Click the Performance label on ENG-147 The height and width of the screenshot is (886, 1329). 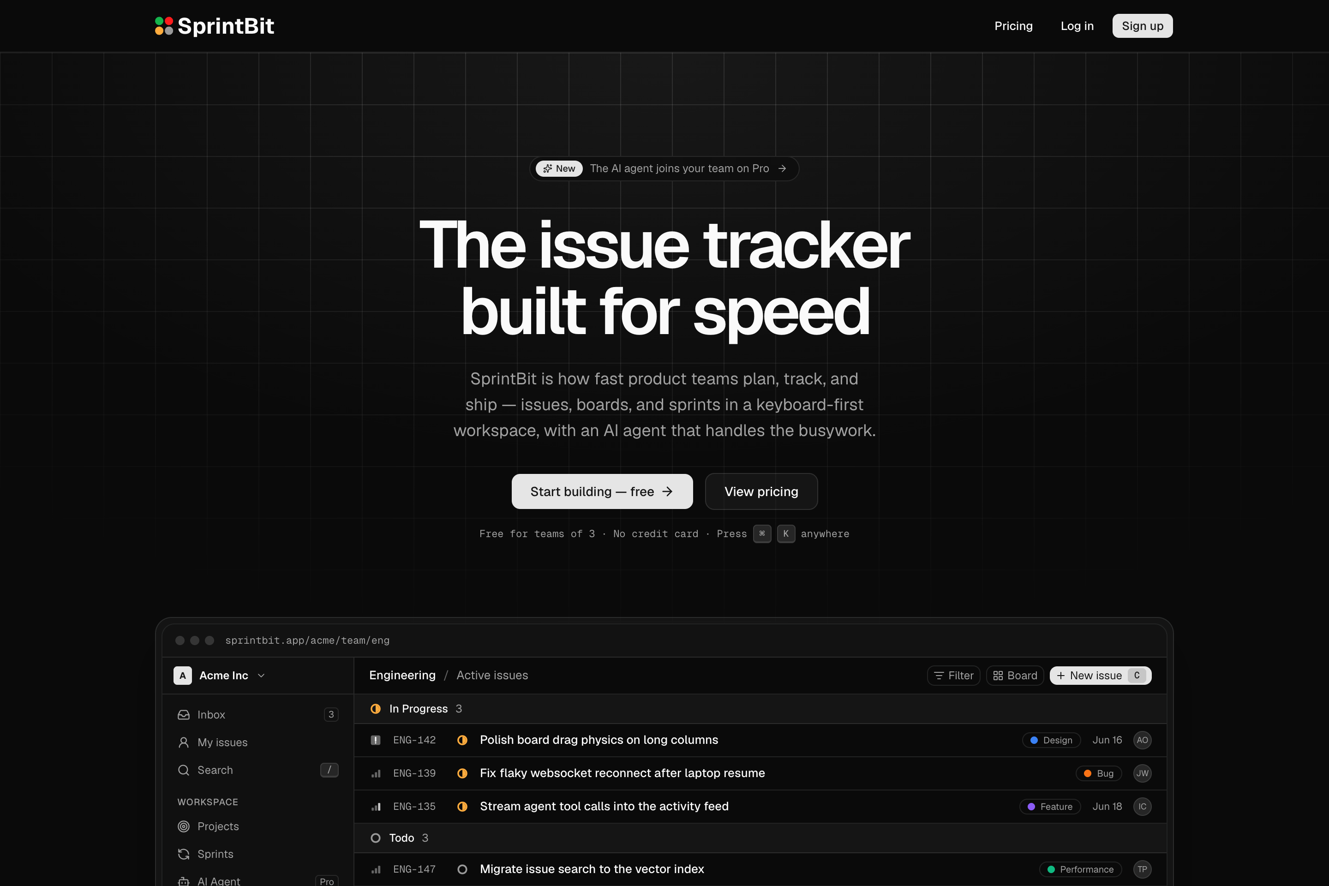point(1080,869)
